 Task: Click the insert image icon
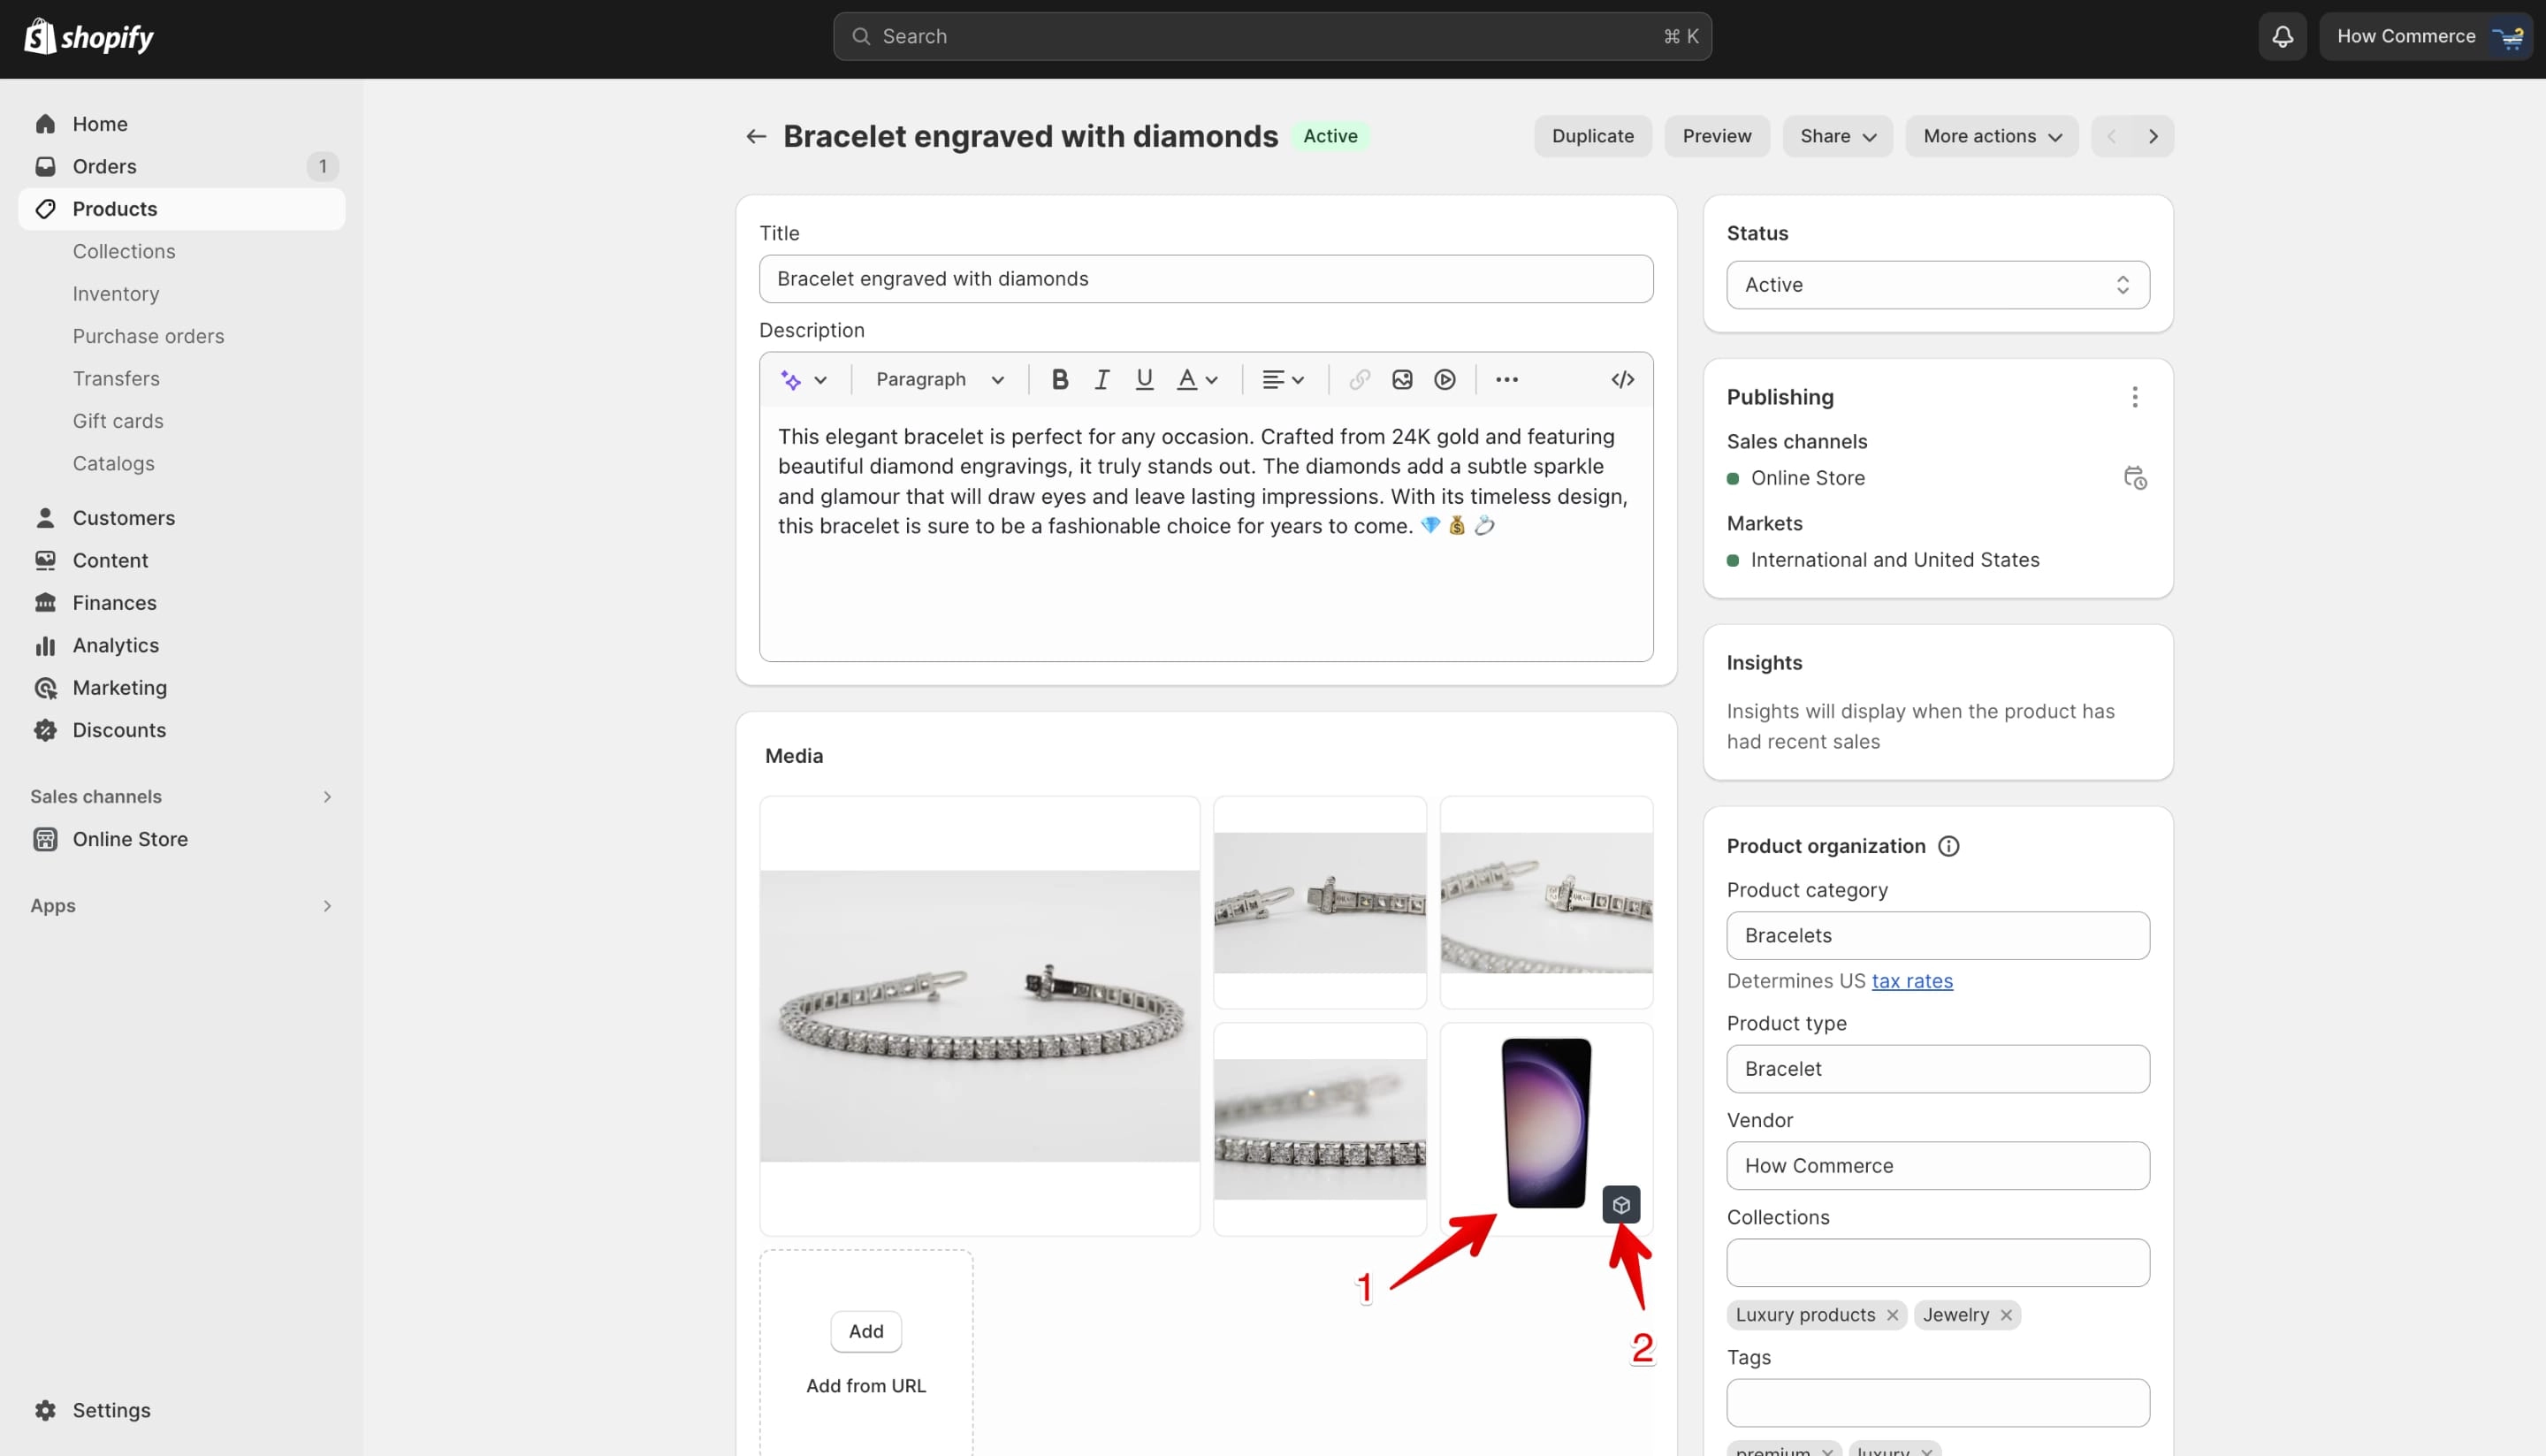point(1402,380)
